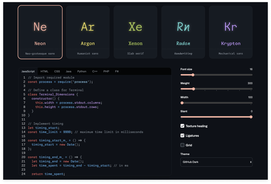Select the Neon font card

[40, 32]
